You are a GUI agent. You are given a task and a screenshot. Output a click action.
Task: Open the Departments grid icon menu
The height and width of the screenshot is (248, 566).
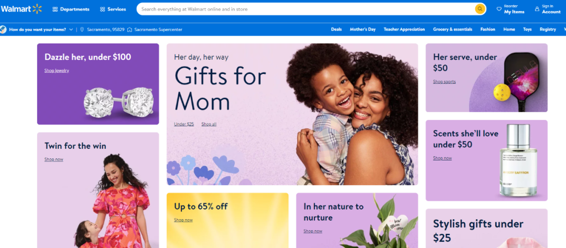55,9
